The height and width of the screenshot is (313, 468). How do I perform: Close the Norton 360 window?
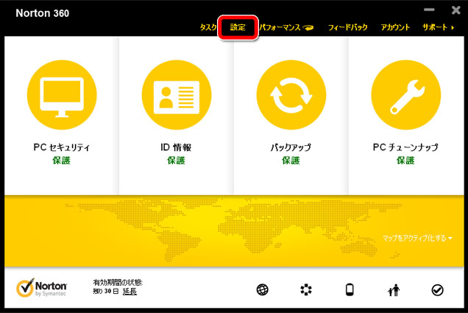tap(455, 10)
